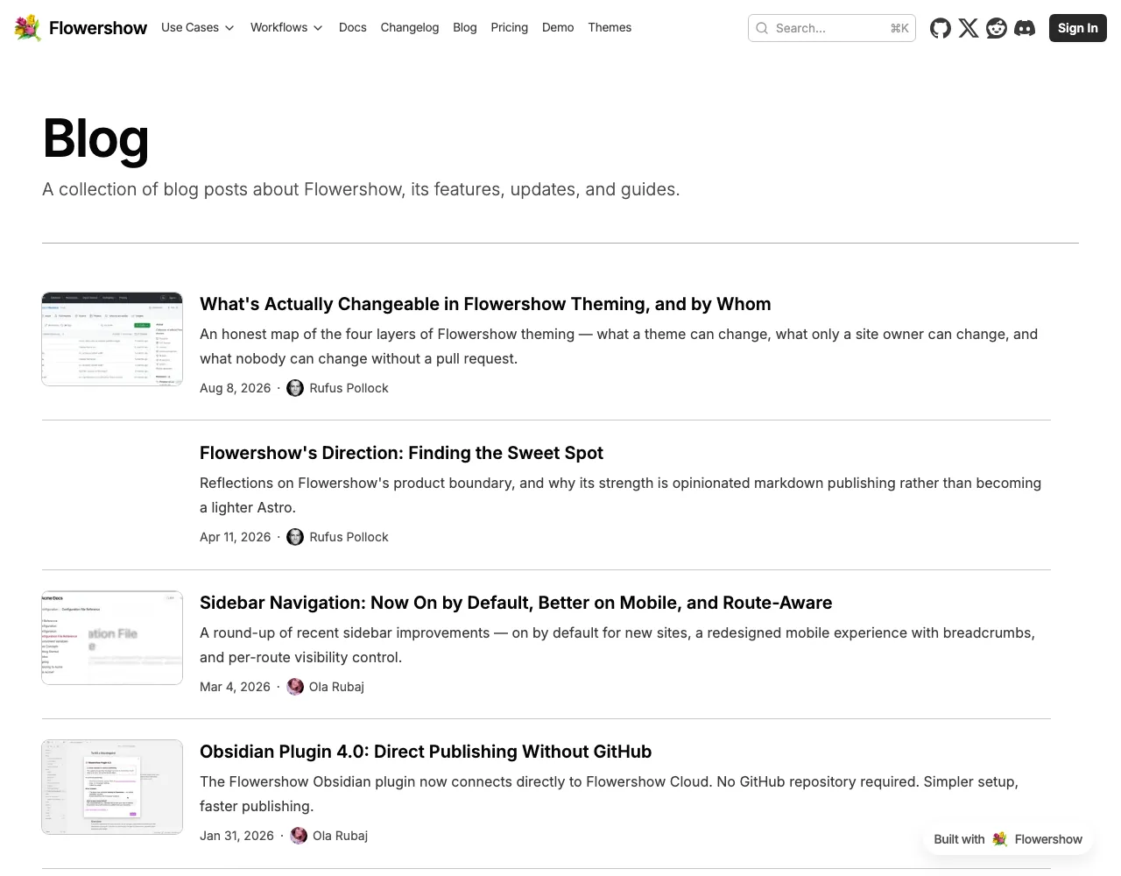1121x876 pixels.
Task: Open the Pricing page
Action: 510,27
